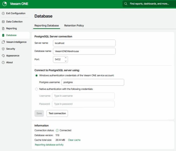Open the Security section
The width and height of the screenshot is (176, 151).
click(x=15, y=49)
